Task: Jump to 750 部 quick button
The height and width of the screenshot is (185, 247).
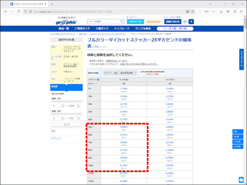Action: 238,136
